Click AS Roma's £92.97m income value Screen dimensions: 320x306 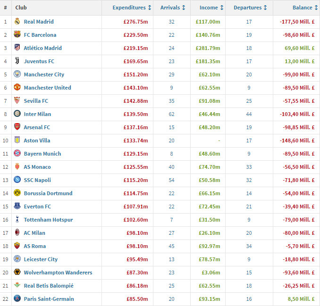pos(208,246)
